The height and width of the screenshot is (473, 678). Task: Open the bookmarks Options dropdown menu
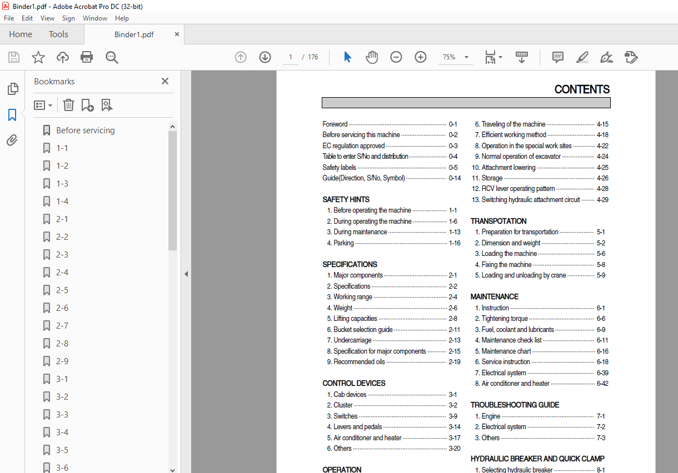43,105
